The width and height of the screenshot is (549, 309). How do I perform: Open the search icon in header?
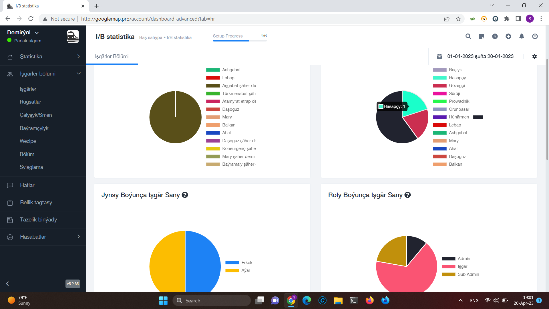[x=468, y=36]
